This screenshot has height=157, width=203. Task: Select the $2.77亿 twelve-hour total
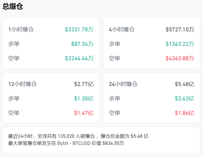84,84
